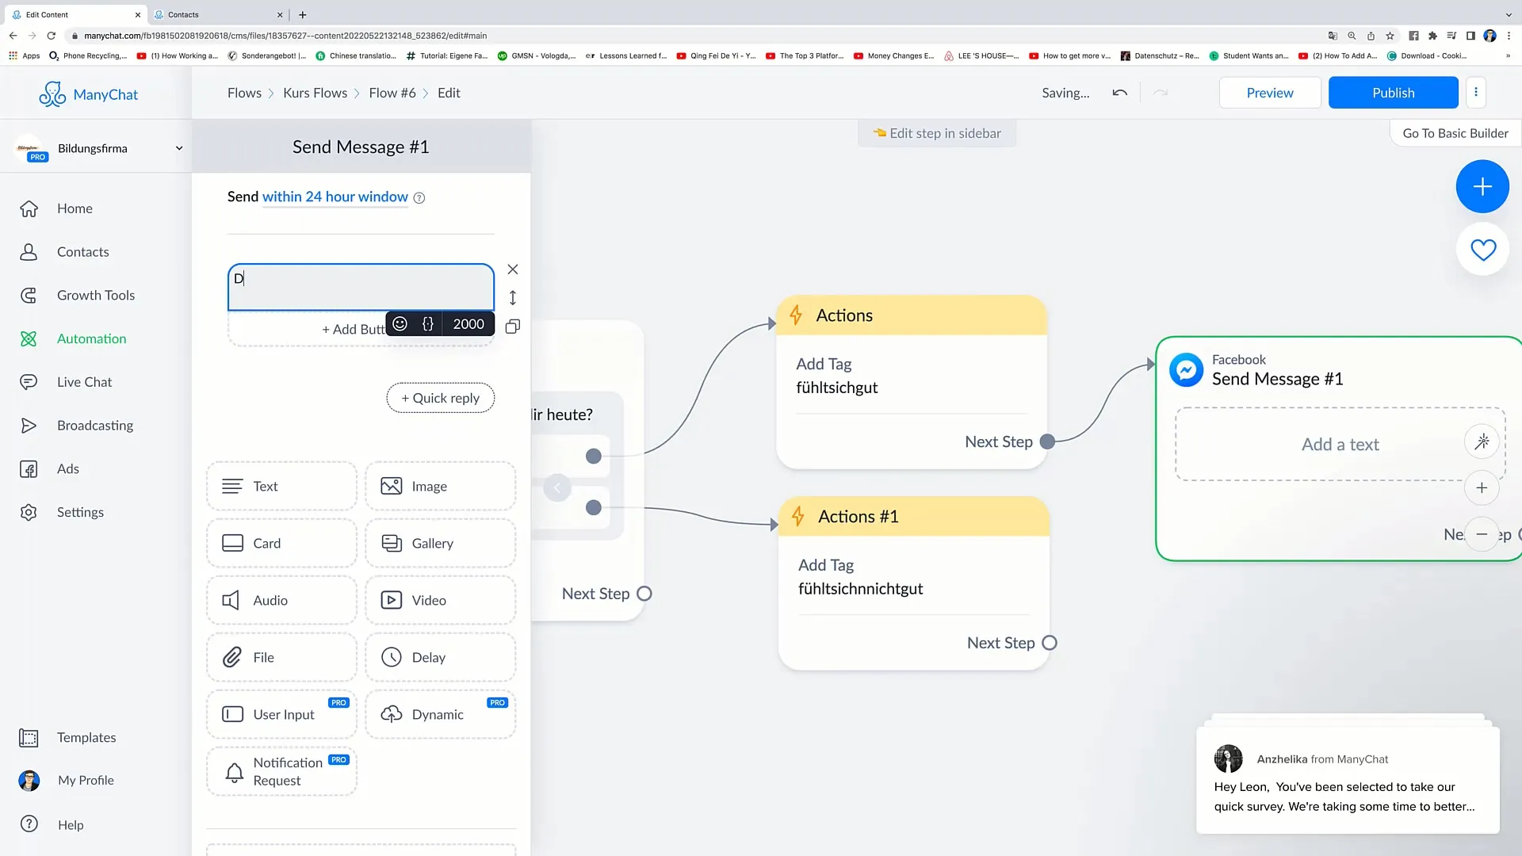Open the emoji picker
Viewport: 1522px width, 856px height.
400,323
